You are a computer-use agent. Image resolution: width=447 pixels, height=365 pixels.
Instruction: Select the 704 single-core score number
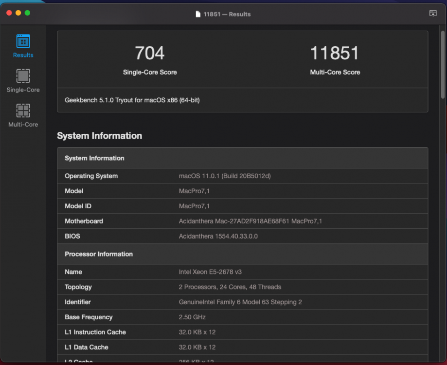(x=150, y=53)
